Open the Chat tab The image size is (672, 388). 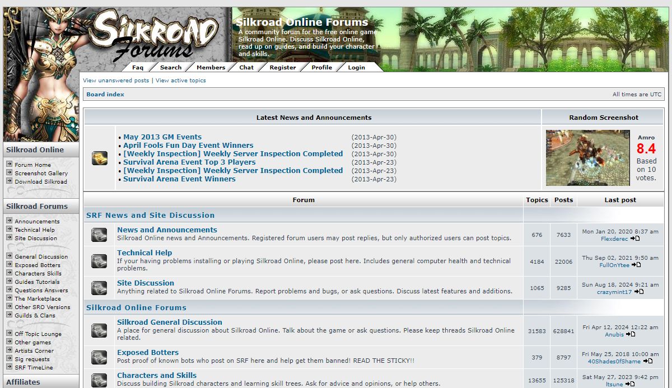[246, 67]
